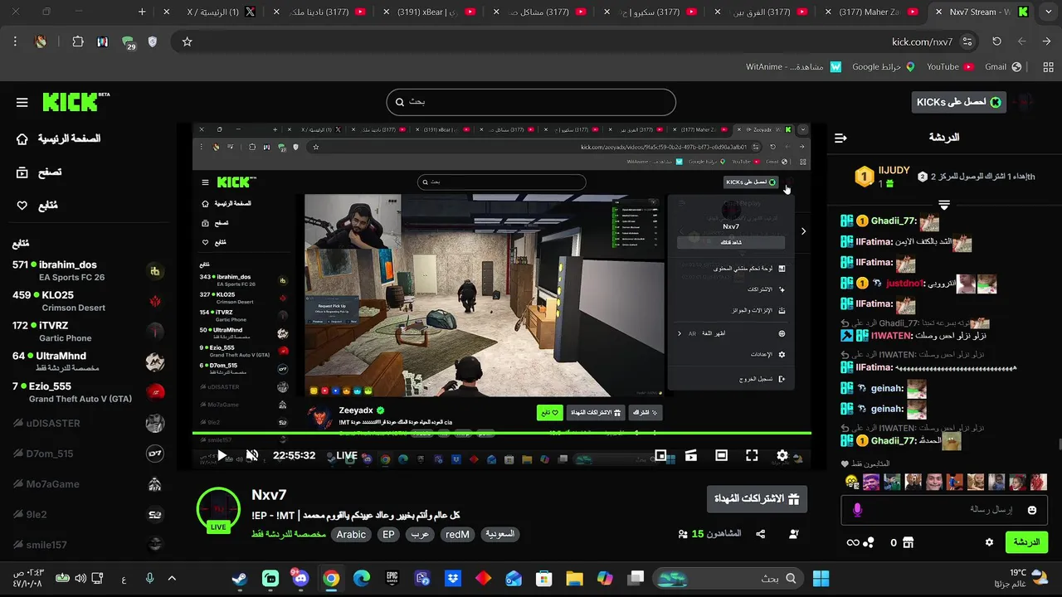Select the عرب tag
Image resolution: width=1062 pixels, height=597 pixels.
[x=421, y=535]
